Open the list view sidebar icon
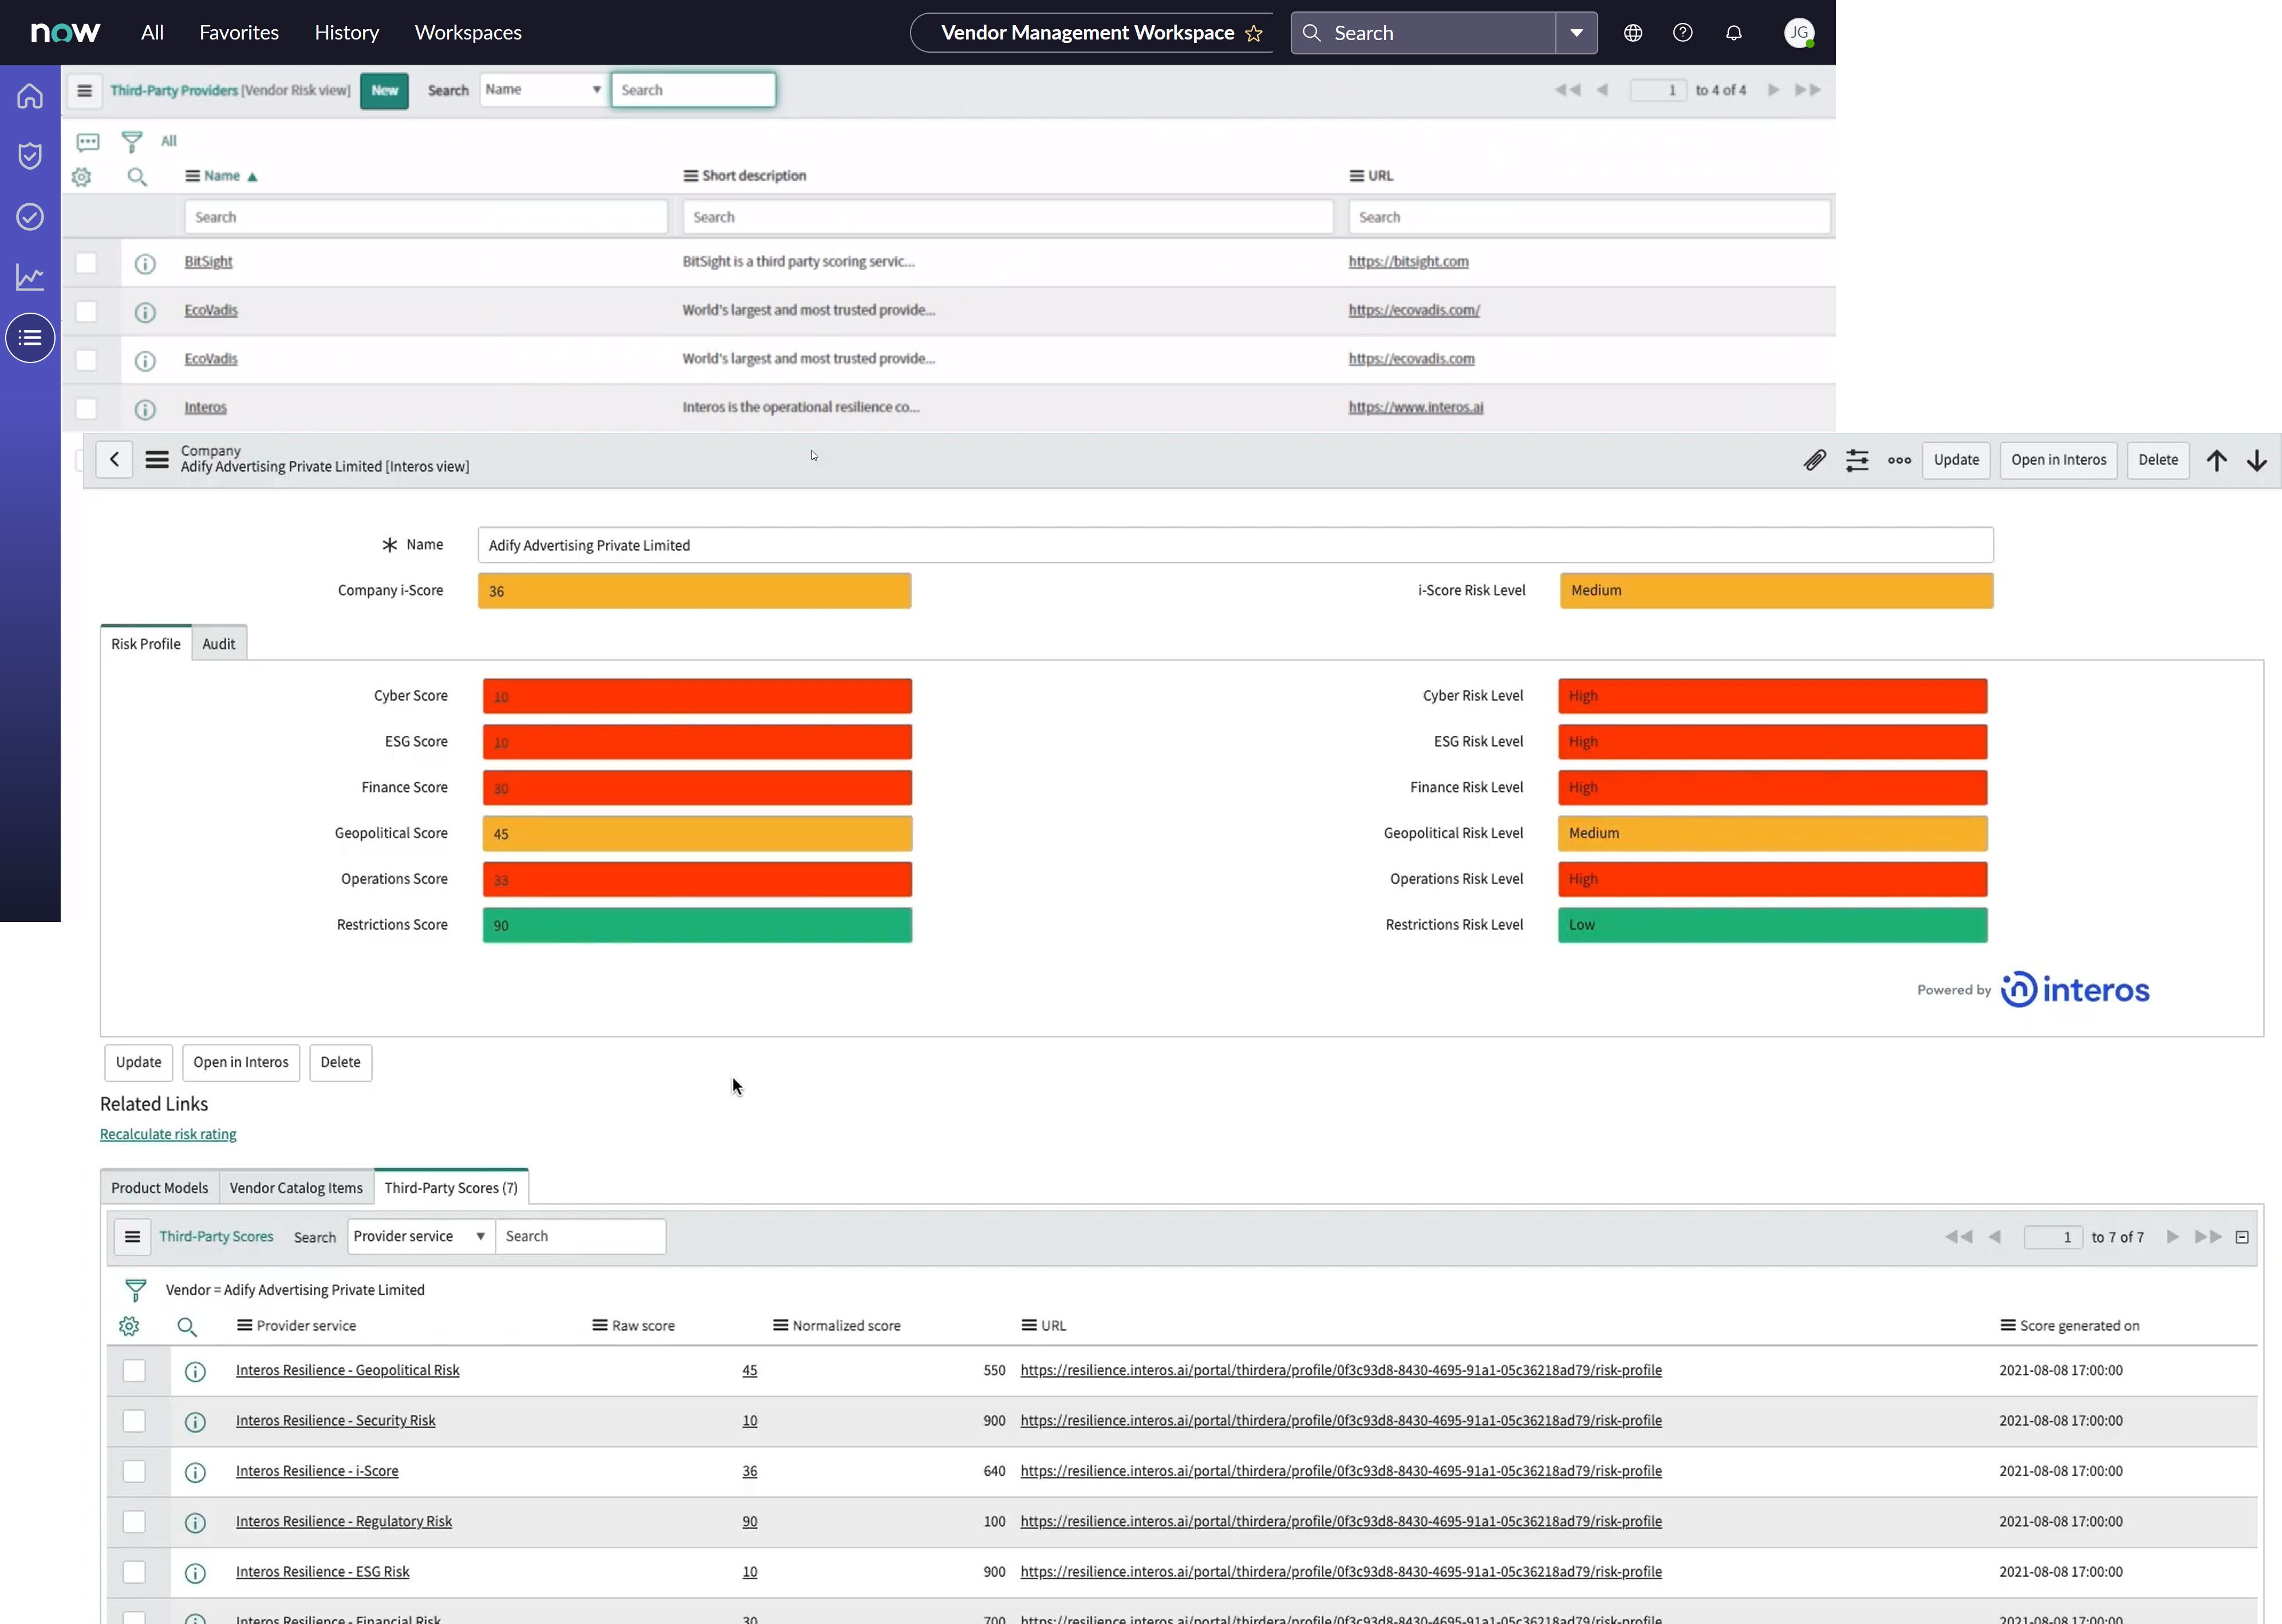 point(30,338)
